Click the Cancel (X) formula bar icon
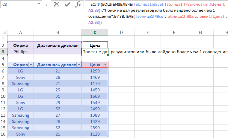 (57, 5)
